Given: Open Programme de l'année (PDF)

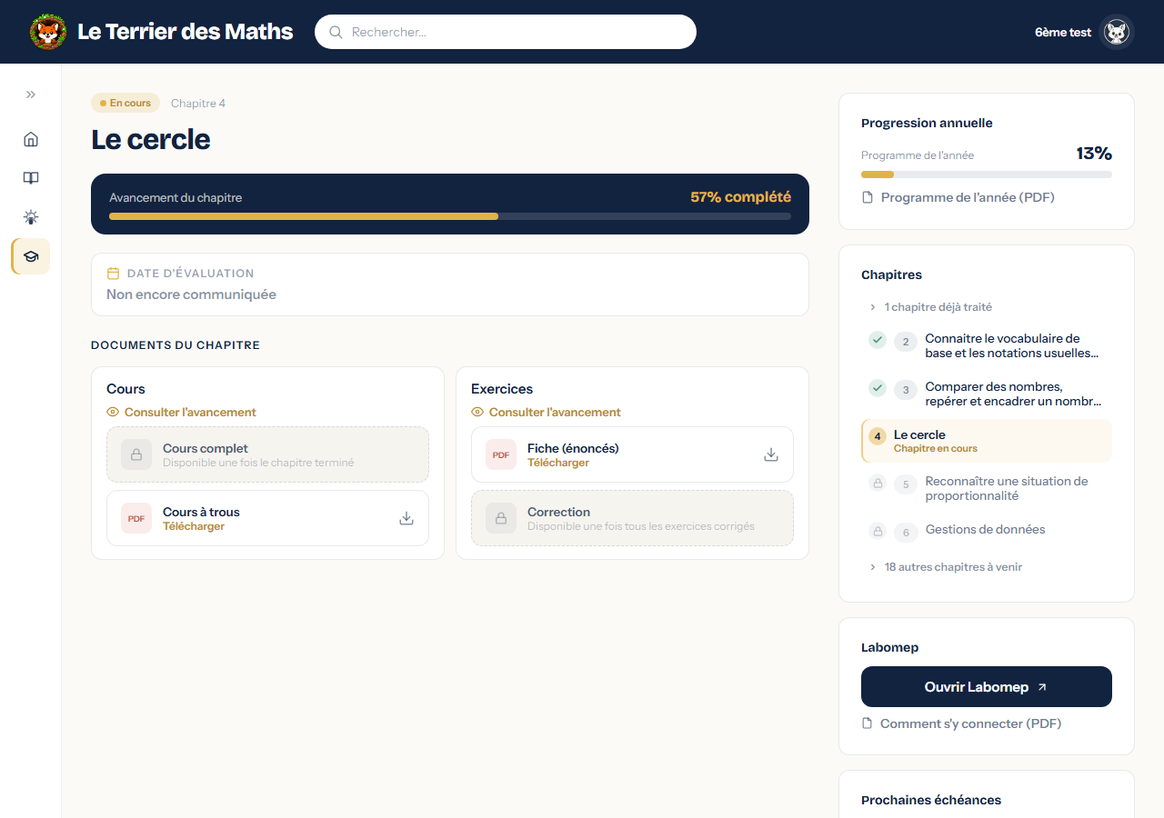Looking at the screenshot, I should coord(968,197).
